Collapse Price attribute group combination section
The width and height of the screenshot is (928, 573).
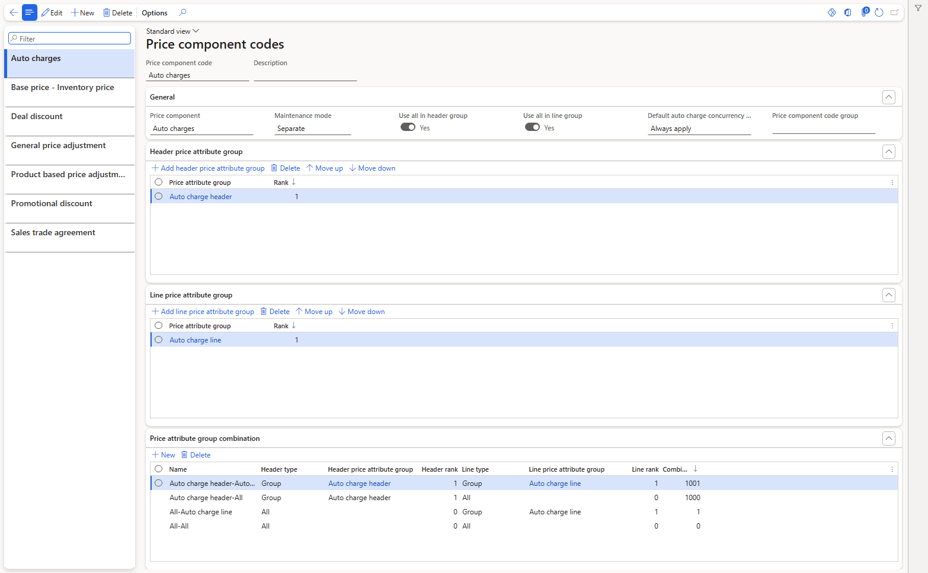tap(888, 438)
